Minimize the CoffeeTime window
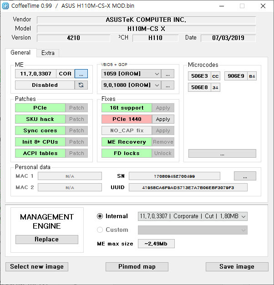 coord(222,6)
